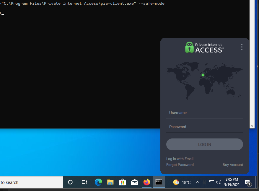Viewport: 259px width, 191px height.
Task: Open Task View from the taskbar
Action: [84, 182]
